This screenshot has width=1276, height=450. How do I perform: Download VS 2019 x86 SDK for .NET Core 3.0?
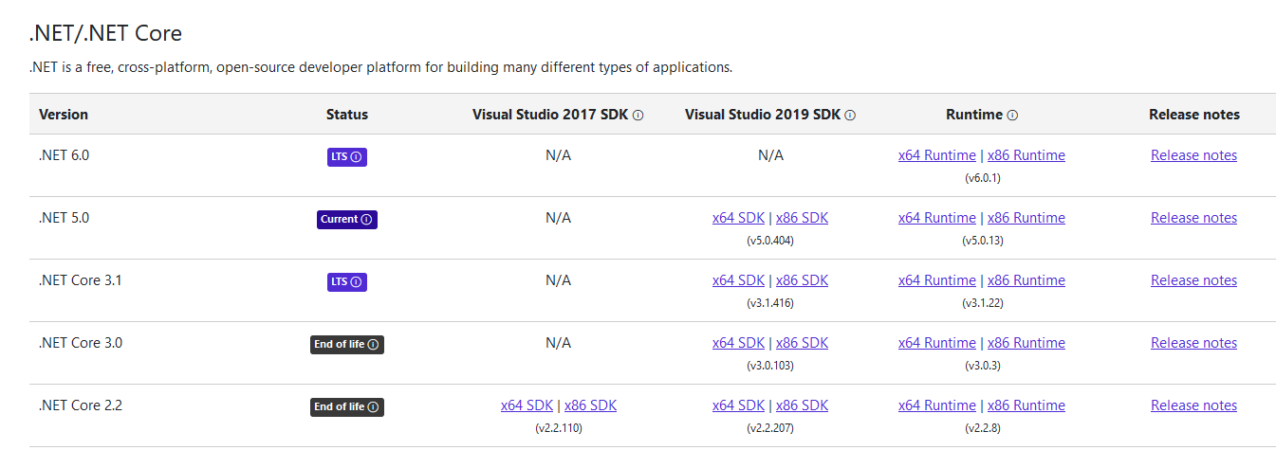802,343
